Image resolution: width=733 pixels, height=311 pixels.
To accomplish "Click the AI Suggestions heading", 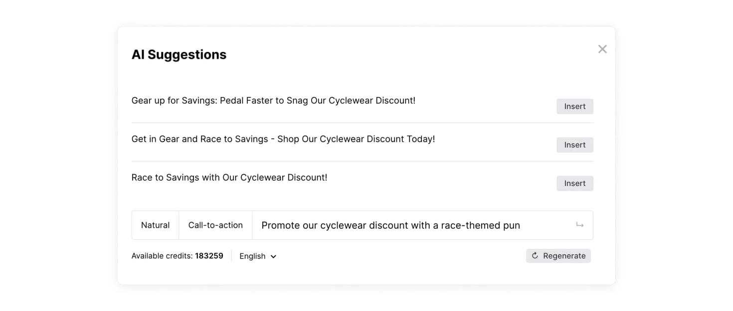I will (179, 54).
